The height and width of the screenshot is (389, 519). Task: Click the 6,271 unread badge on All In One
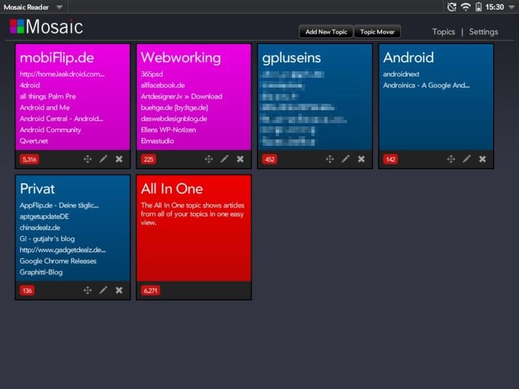[151, 290]
